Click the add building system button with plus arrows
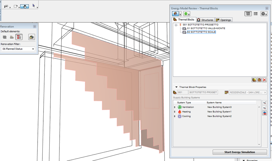The width and height of the screenshot is (272, 161). coord(265,103)
